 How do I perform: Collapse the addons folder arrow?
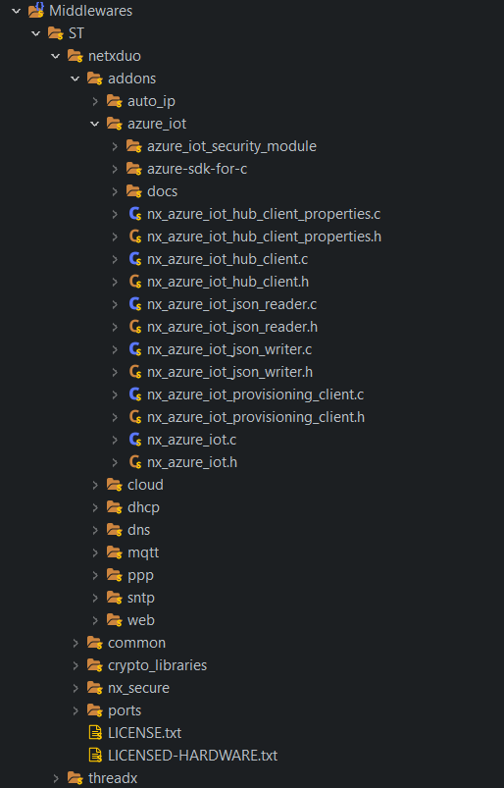tap(76, 79)
